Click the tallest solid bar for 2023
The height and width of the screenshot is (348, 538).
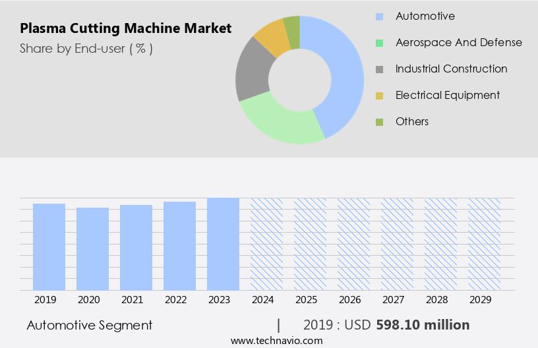[223, 244]
